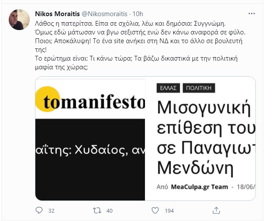The height and width of the screenshot is (221, 272).
Task: Click the reply speech bubble icon
Action: coord(39,211)
